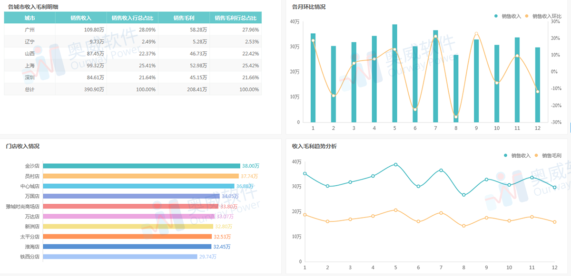Click 销售毛利 table column header
Screen dimensions: 571x276
point(184,18)
